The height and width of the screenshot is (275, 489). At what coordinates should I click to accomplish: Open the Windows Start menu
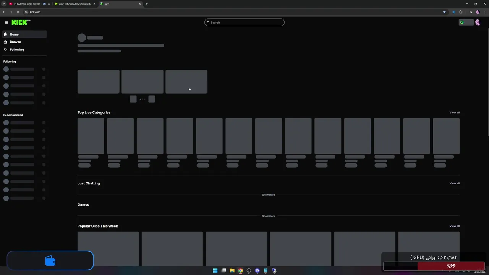coord(215,270)
